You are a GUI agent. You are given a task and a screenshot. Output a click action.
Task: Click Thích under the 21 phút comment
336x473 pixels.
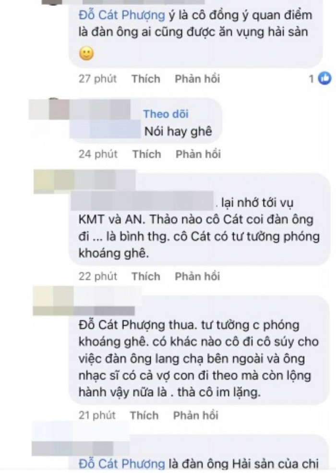[144, 415]
